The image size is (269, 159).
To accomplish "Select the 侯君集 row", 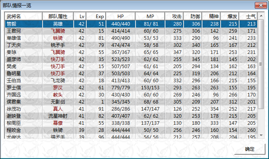I will 131,102.
